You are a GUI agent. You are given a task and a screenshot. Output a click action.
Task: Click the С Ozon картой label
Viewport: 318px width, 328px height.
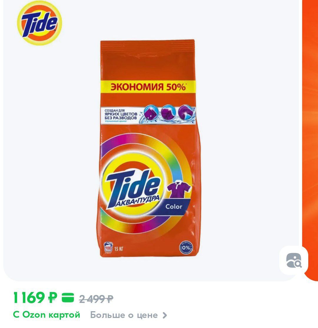[47, 315]
